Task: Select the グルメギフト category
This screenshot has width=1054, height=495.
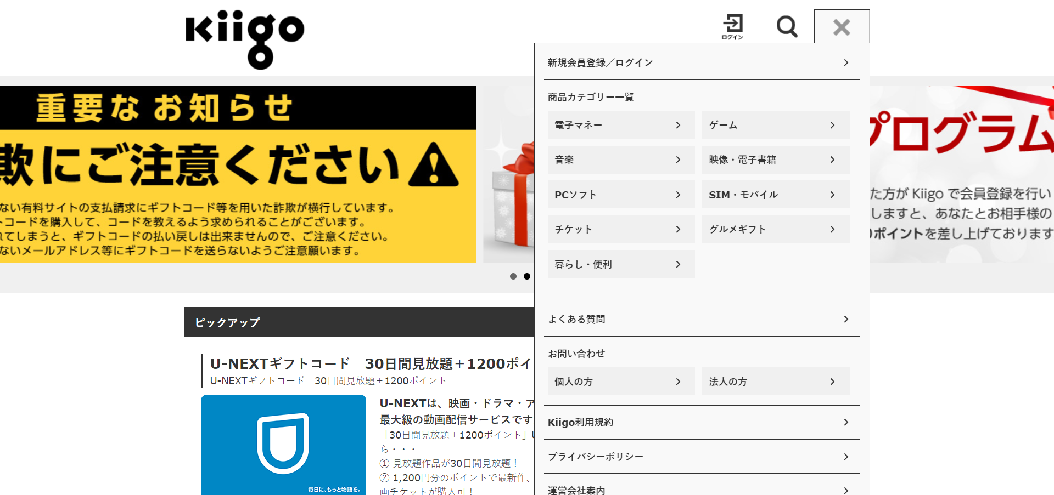Action: pyautogui.click(x=776, y=229)
